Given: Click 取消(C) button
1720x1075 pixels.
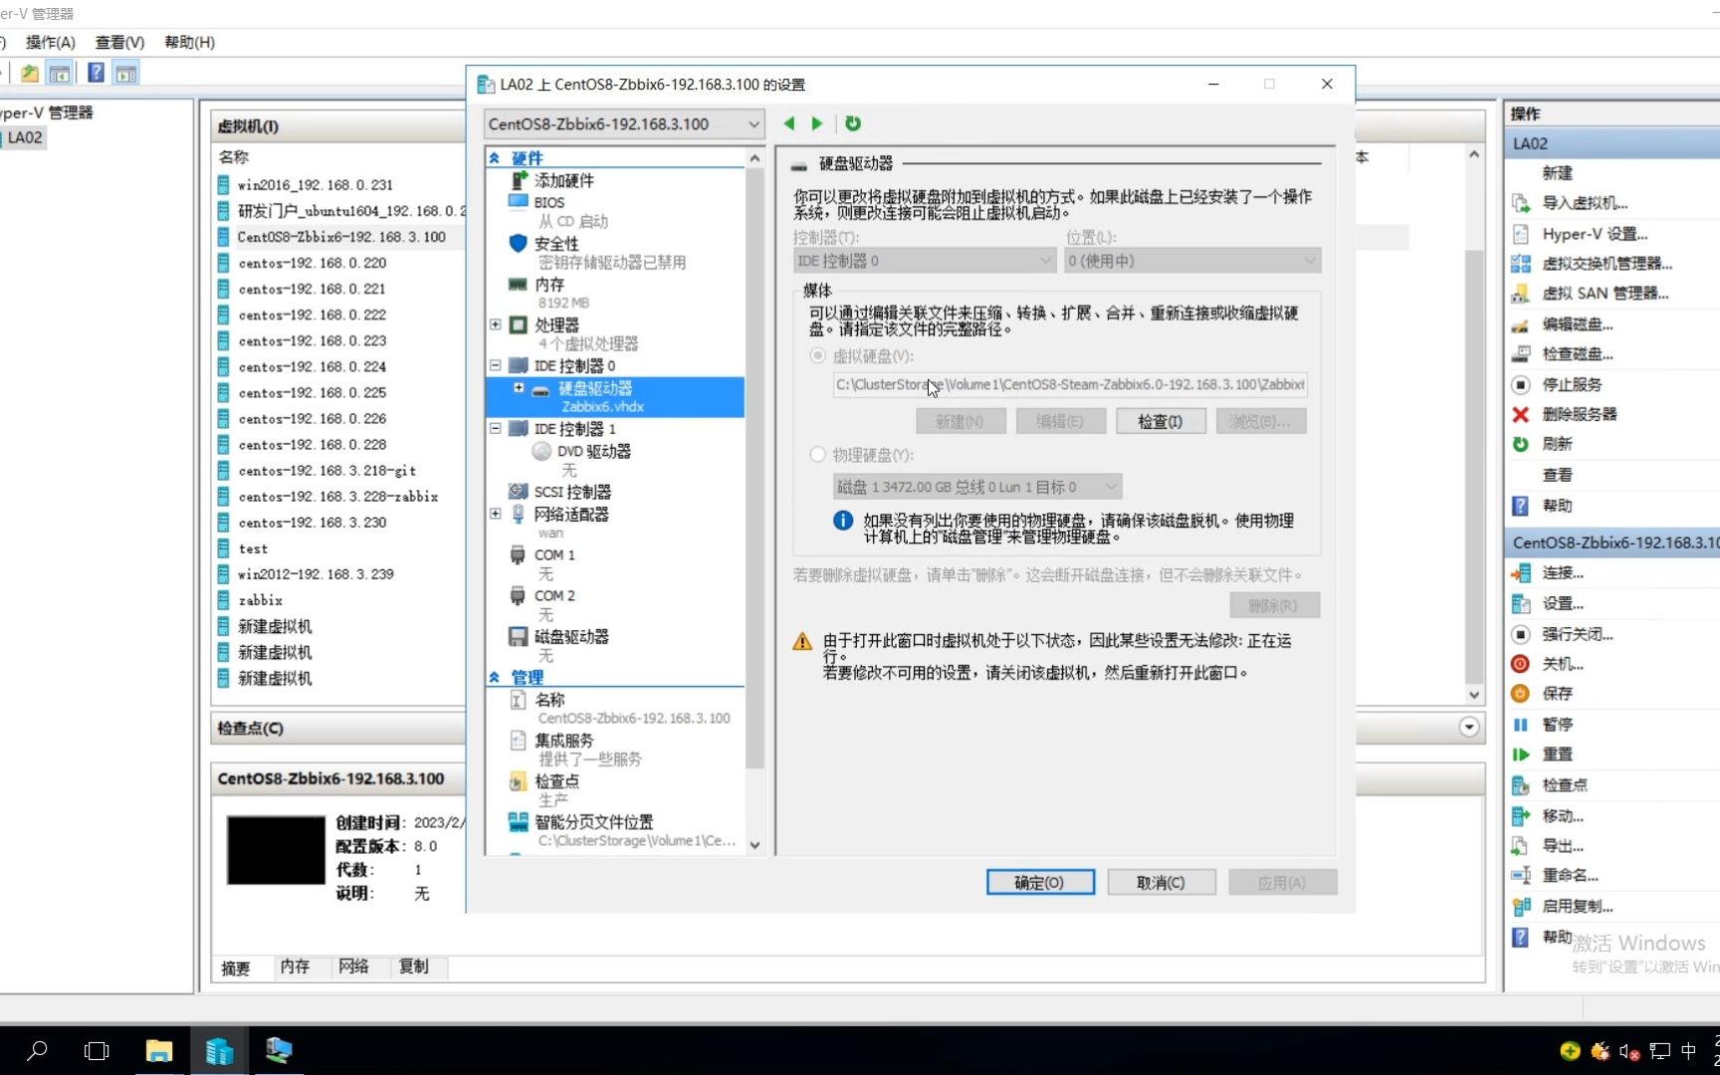Looking at the screenshot, I should (1162, 883).
